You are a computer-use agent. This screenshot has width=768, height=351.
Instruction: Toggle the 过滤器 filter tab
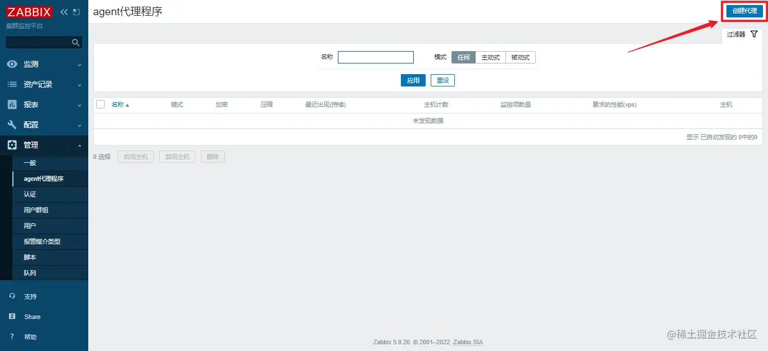click(742, 34)
